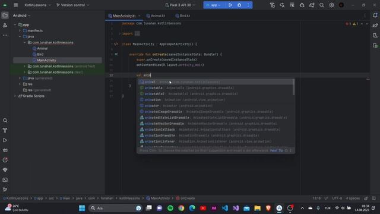Click the error and warning indicator
The height and width of the screenshot is (214, 380).
coord(351,24)
